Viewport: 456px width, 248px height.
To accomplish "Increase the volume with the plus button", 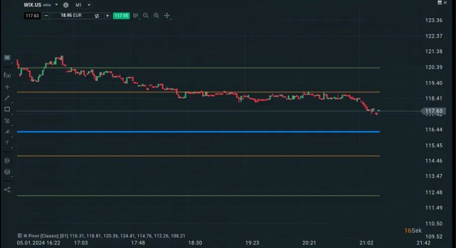I will [x=107, y=16].
